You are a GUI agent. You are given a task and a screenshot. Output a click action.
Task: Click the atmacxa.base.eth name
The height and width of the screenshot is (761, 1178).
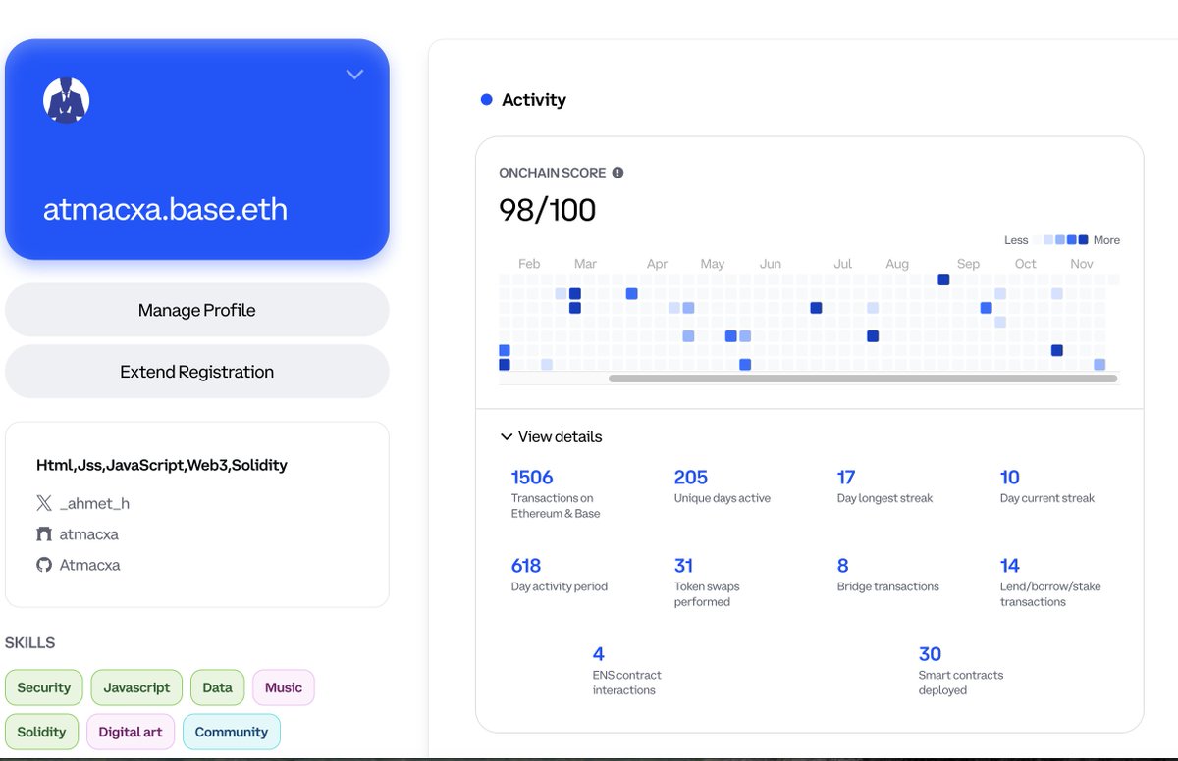click(165, 209)
